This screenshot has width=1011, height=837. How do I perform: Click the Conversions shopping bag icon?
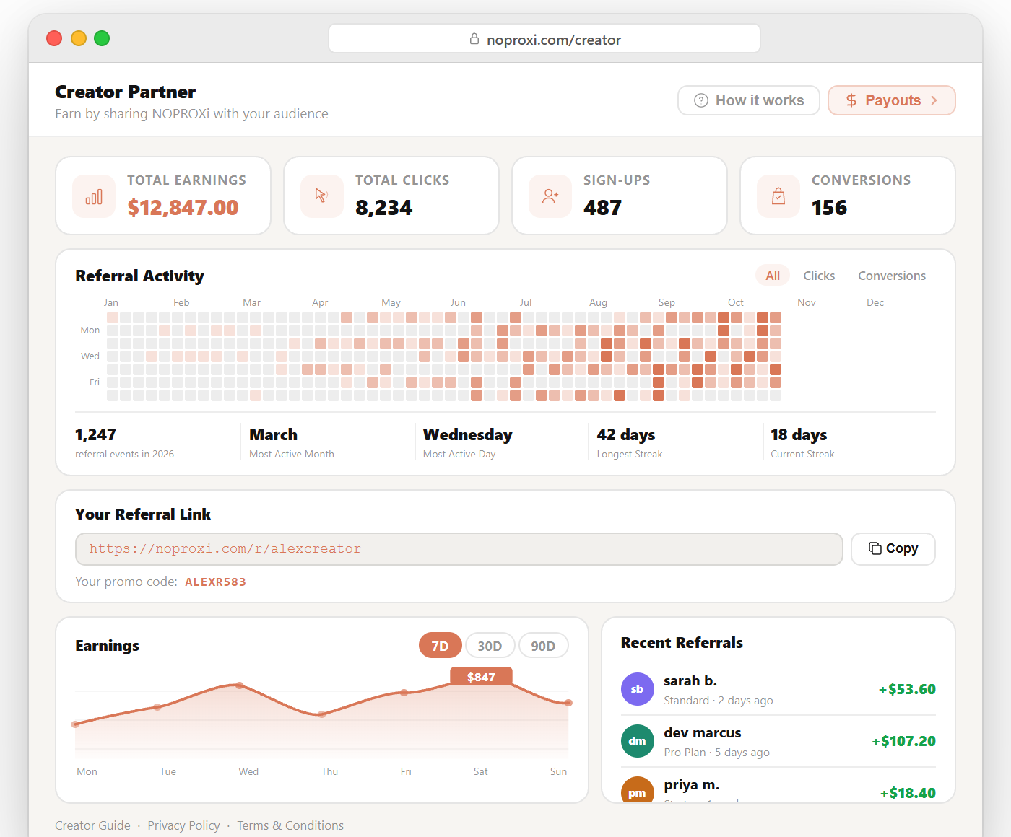click(x=778, y=196)
